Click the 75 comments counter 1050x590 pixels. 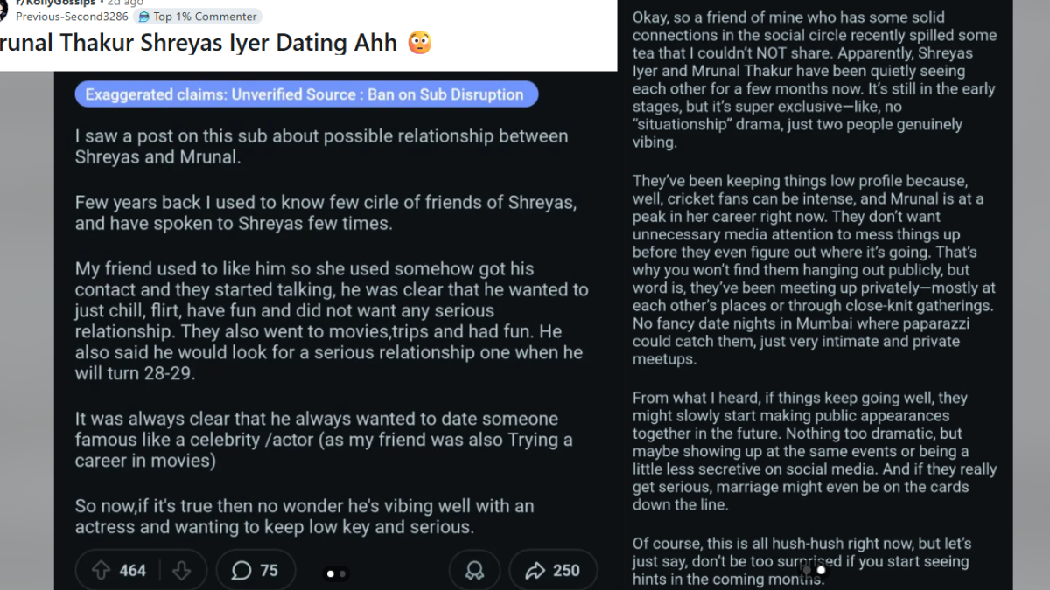[x=269, y=569]
